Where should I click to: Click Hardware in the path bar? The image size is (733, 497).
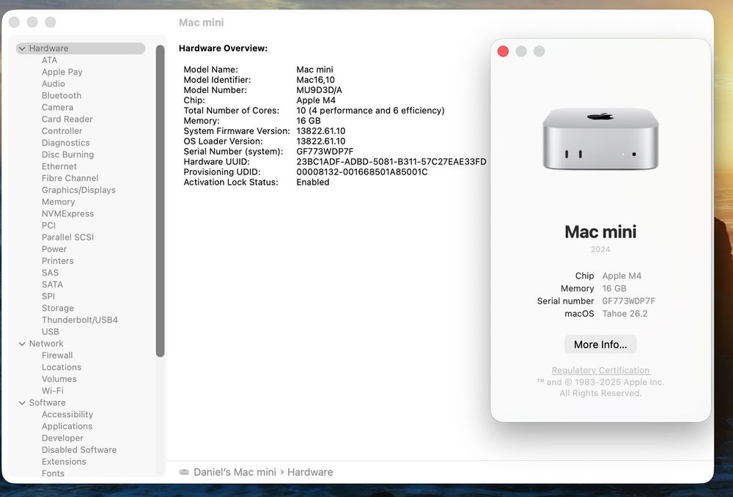point(310,472)
